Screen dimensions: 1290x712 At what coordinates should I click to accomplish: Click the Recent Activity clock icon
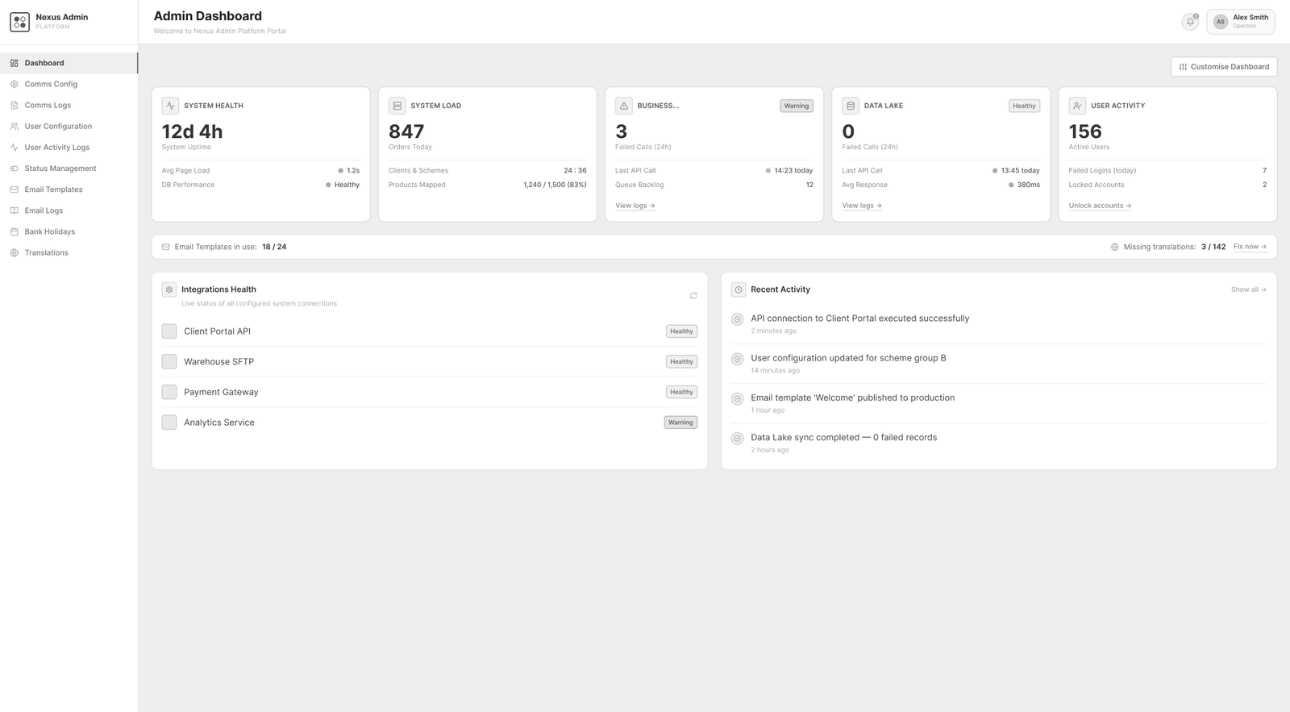point(739,289)
